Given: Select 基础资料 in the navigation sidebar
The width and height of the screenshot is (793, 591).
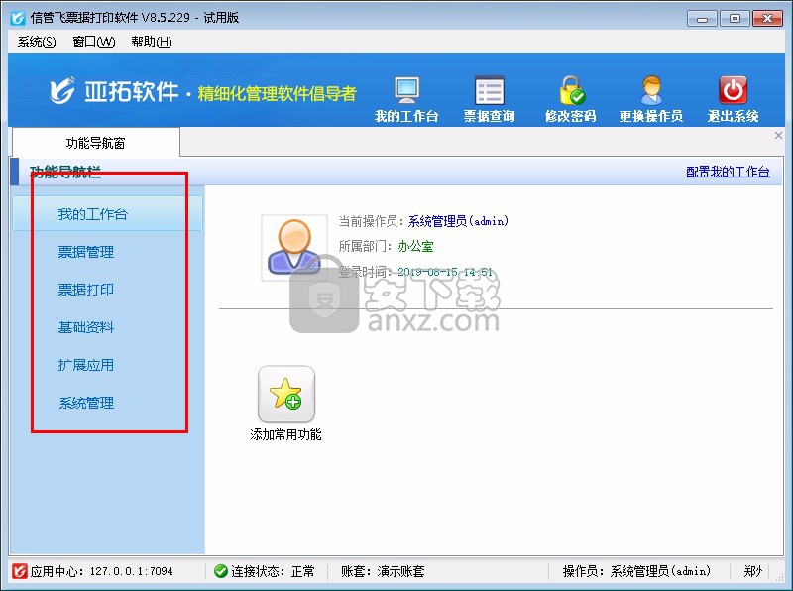Looking at the screenshot, I should click(86, 327).
